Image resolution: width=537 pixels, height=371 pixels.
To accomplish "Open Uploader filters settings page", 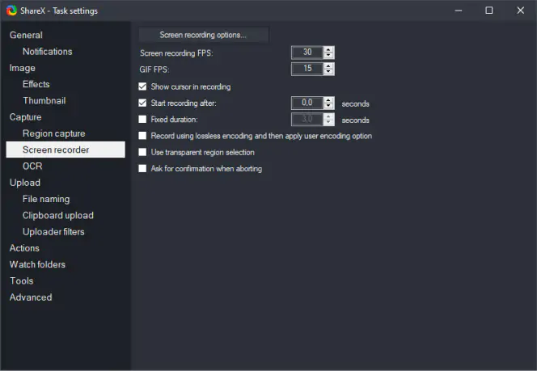I will tap(53, 232).
